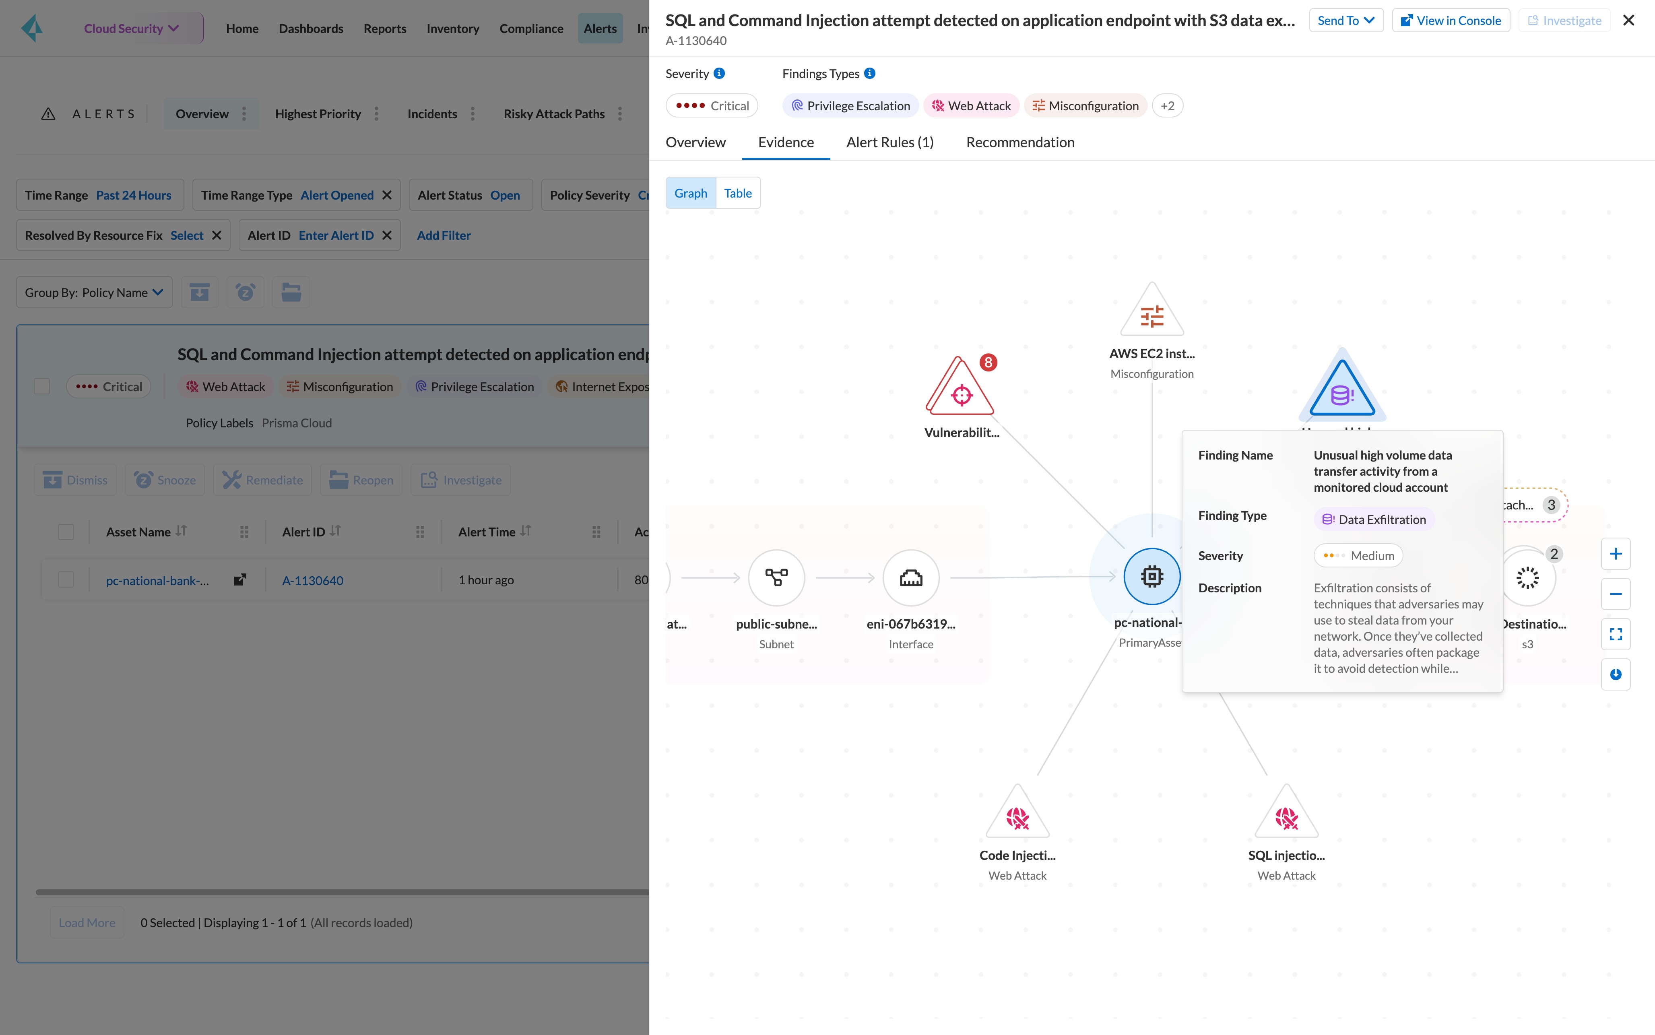The image size is (1655, 1035).
Task: Switch the evidence view to Table
Action: point(738,192)
